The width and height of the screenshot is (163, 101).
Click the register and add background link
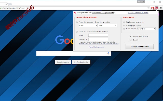[x=99, y=44]
